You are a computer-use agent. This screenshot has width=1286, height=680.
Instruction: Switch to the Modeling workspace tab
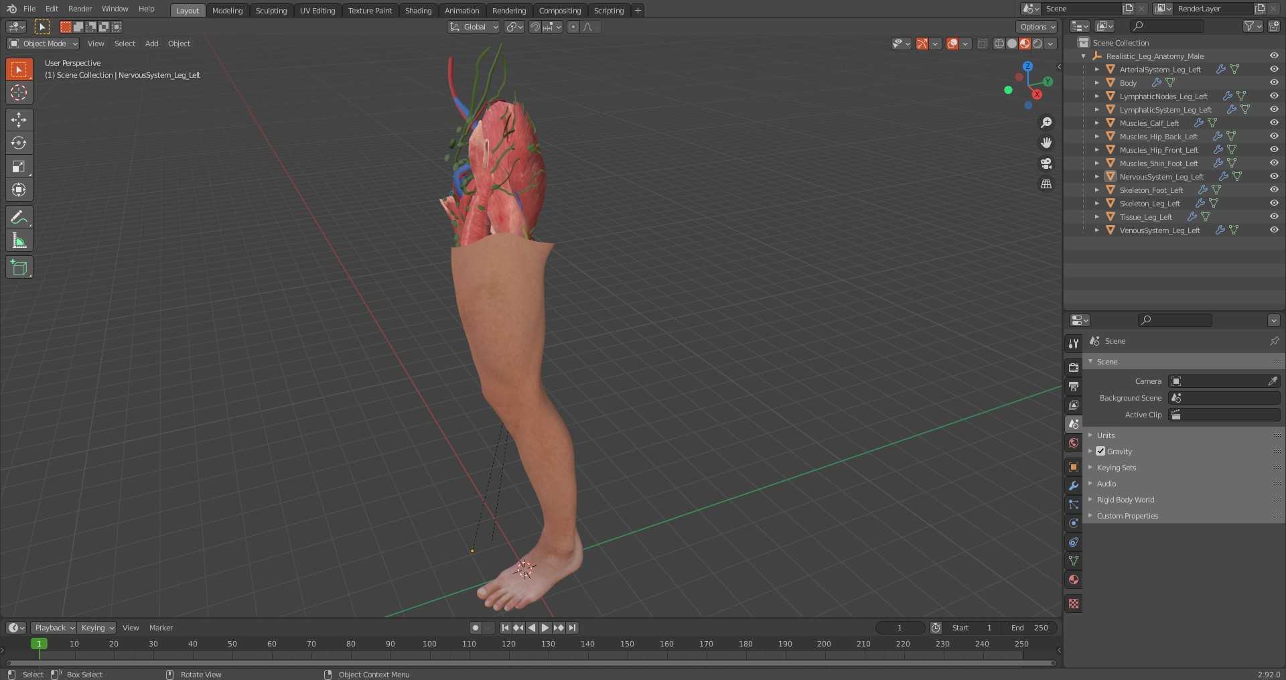(227, 11)
